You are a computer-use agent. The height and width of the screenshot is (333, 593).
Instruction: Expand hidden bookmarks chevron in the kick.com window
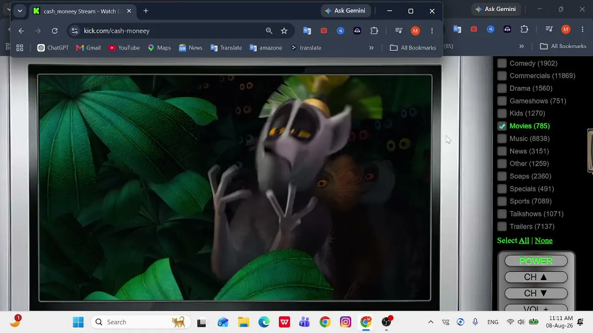tap(371, 48)
